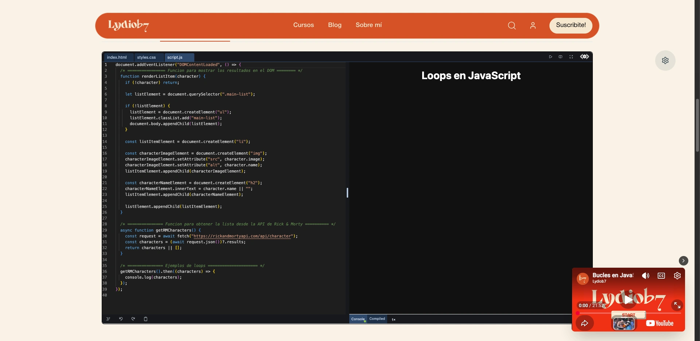Click line number 29 in gutter

(x=105, y=230)
